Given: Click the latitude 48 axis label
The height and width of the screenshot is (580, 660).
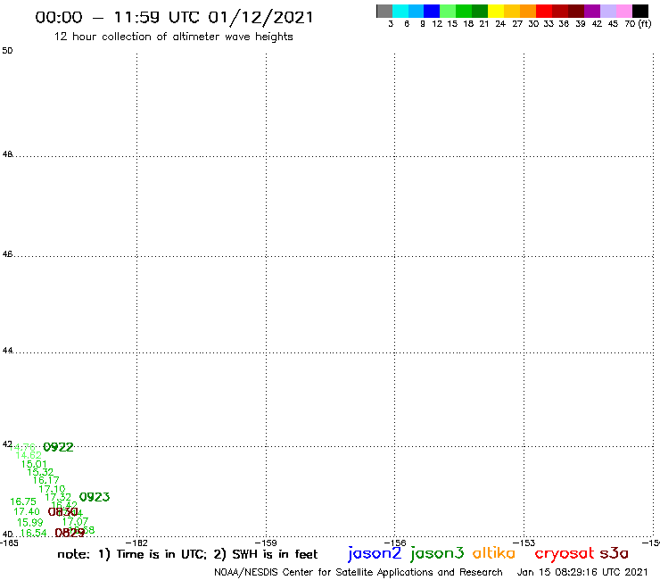Looking at the screenshot, I should pyautogui.click(x=7, y=154).
